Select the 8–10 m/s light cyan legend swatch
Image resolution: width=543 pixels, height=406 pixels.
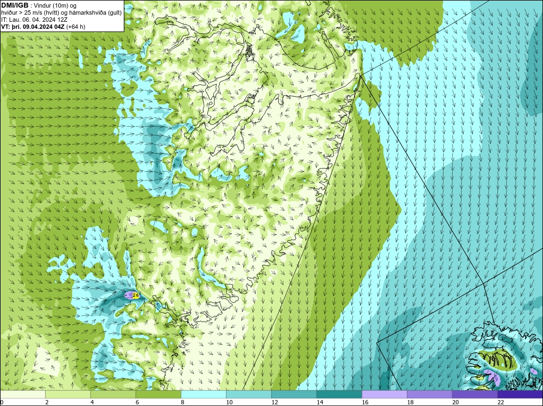204,395
